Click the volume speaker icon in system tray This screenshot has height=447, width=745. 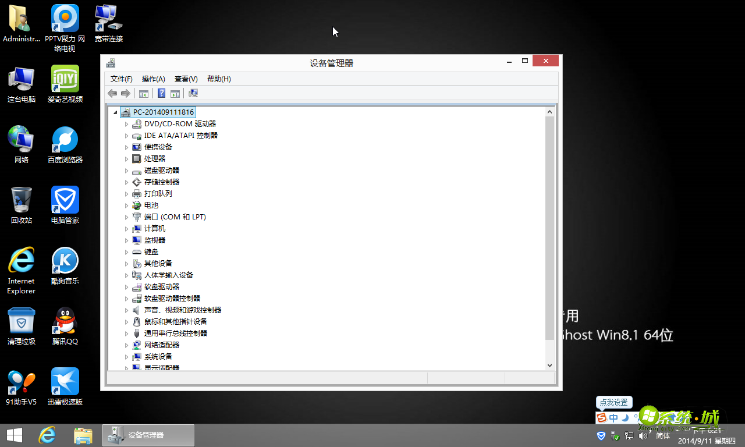[643, 435]
